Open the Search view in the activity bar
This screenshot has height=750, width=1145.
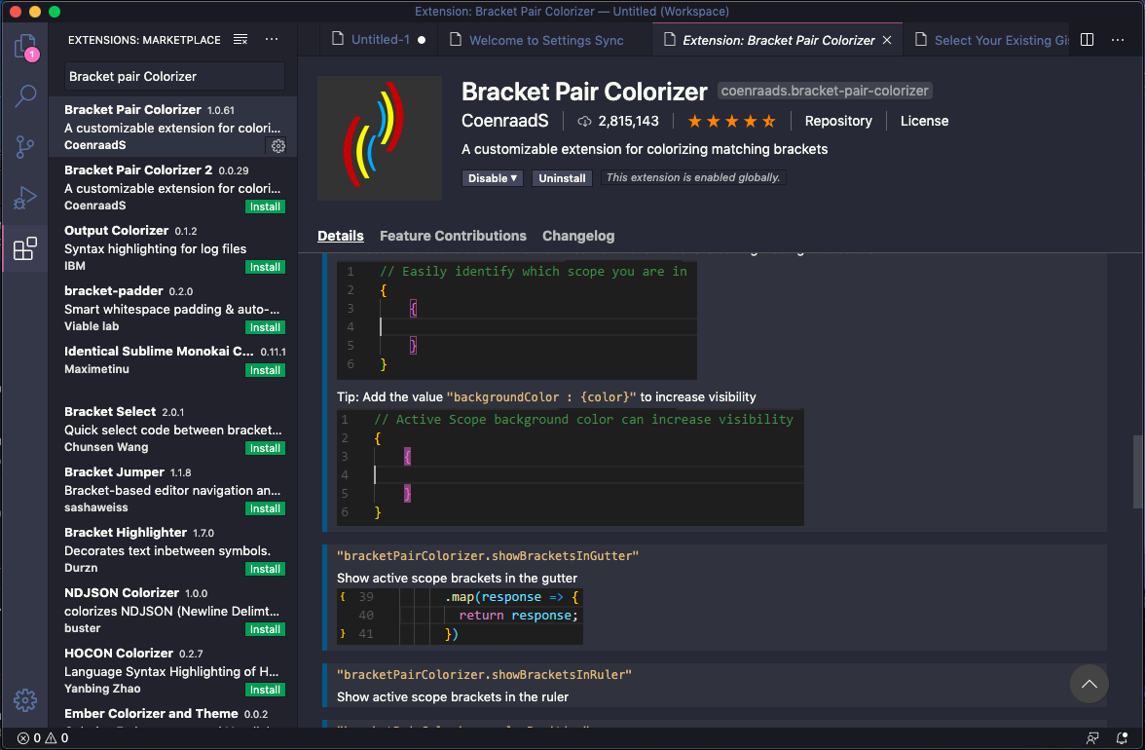point(25,96)
